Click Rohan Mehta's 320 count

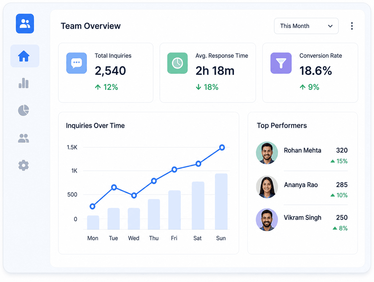342,150
